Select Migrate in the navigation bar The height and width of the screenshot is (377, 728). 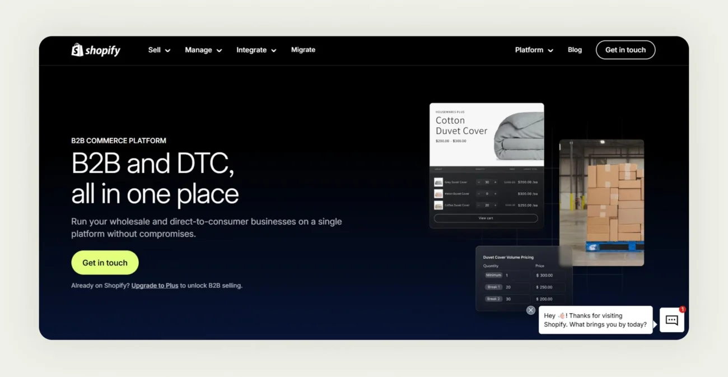[x=303, y=50]
